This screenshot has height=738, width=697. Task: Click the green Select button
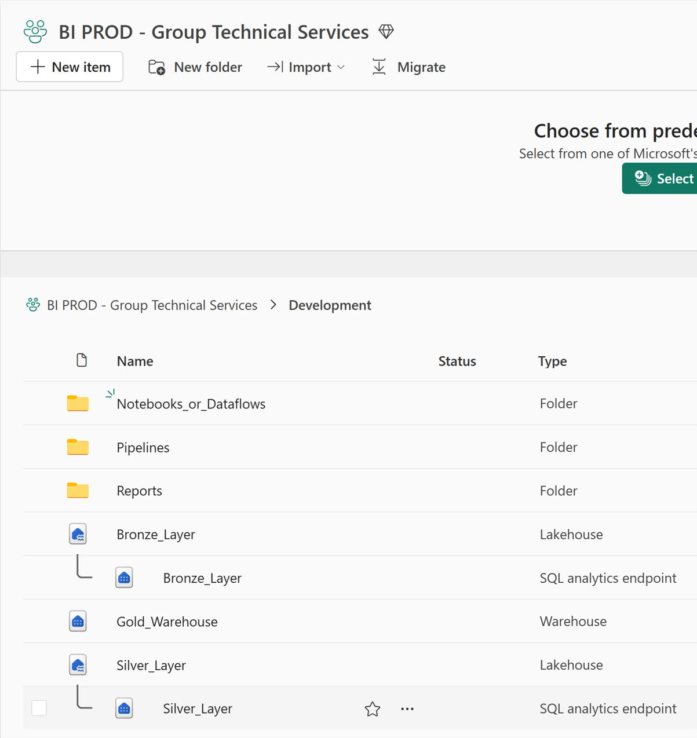pos(660,178)
